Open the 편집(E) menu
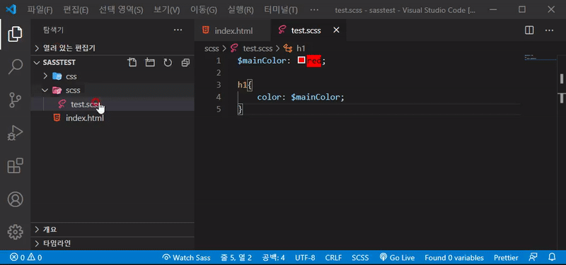Viewport: 566px width, 265px height. tap(76, 10)
